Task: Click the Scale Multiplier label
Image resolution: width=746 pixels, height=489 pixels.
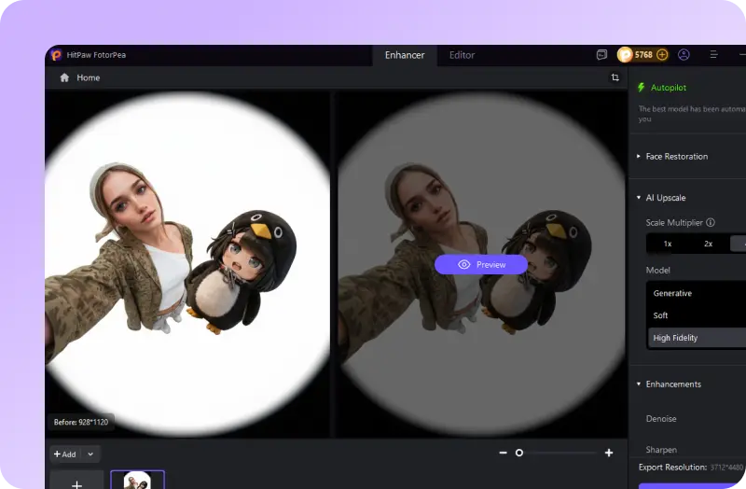Action: 673,222
